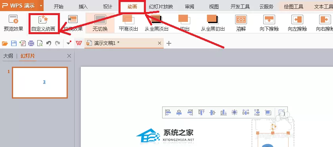Apply the 向右擦除 transition
The image size is (333, 147).
coord(324,23)
